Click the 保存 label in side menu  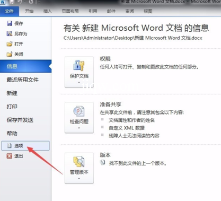[x=19, y=23]
